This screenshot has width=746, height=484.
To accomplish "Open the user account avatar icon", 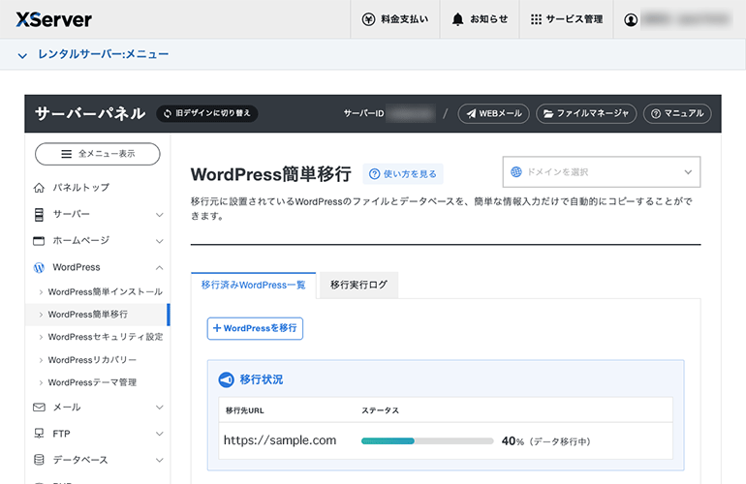I will pyautogui.click(x=631, y=20).
